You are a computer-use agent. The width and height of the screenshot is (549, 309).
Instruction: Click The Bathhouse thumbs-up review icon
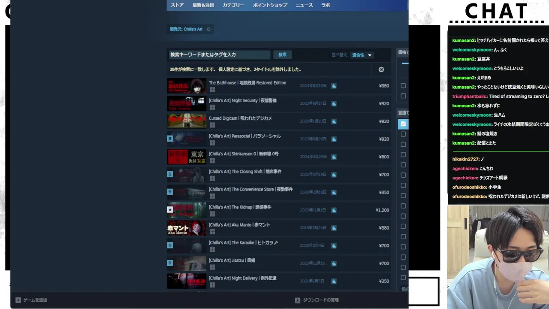[334, 86]
